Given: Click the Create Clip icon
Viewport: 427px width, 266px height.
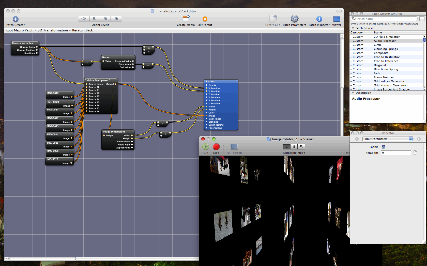Looking at the screenshot, I should click(x=273, y=18).
